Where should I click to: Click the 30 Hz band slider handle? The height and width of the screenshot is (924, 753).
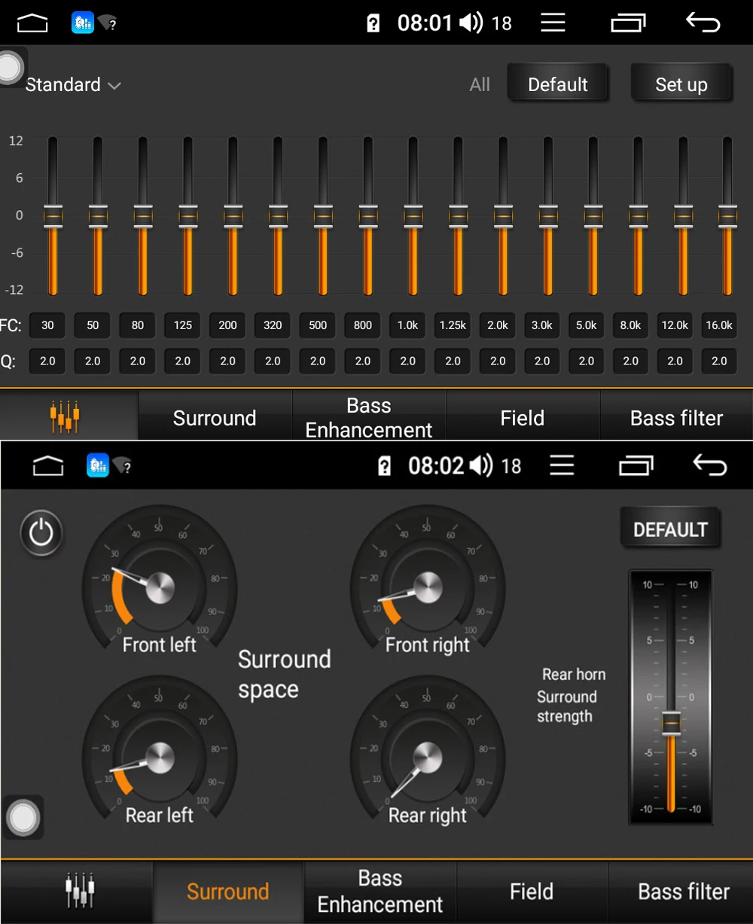point(53,217)
